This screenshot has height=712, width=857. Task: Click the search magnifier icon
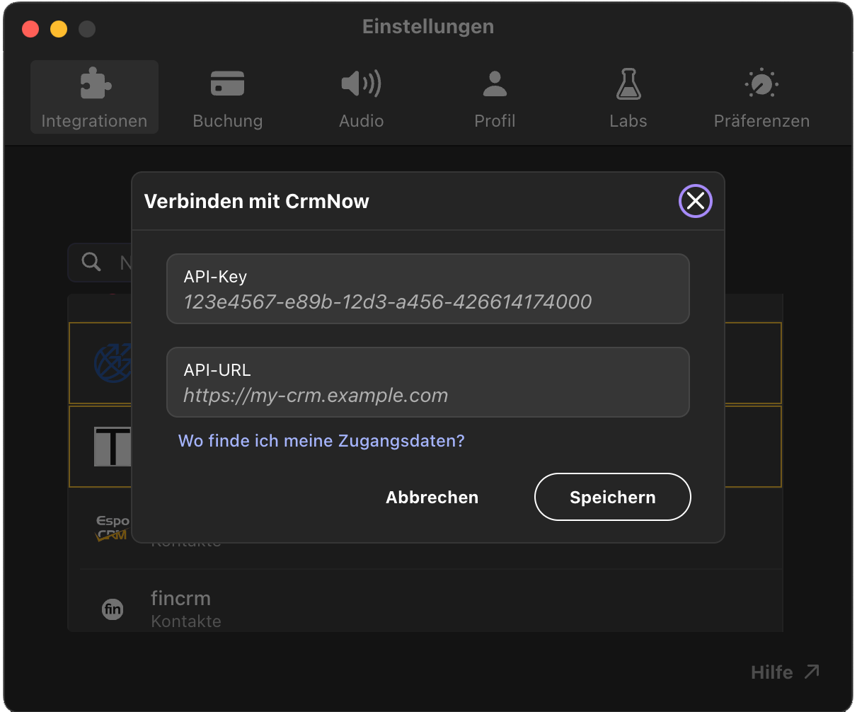pyautogui.click(x=91, y=262)
